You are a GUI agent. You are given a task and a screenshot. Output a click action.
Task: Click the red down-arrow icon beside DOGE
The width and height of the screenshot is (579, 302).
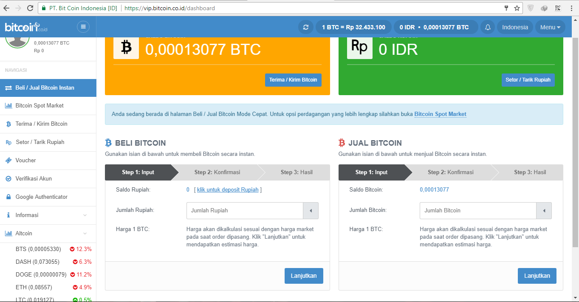click(x=72, y=275)
